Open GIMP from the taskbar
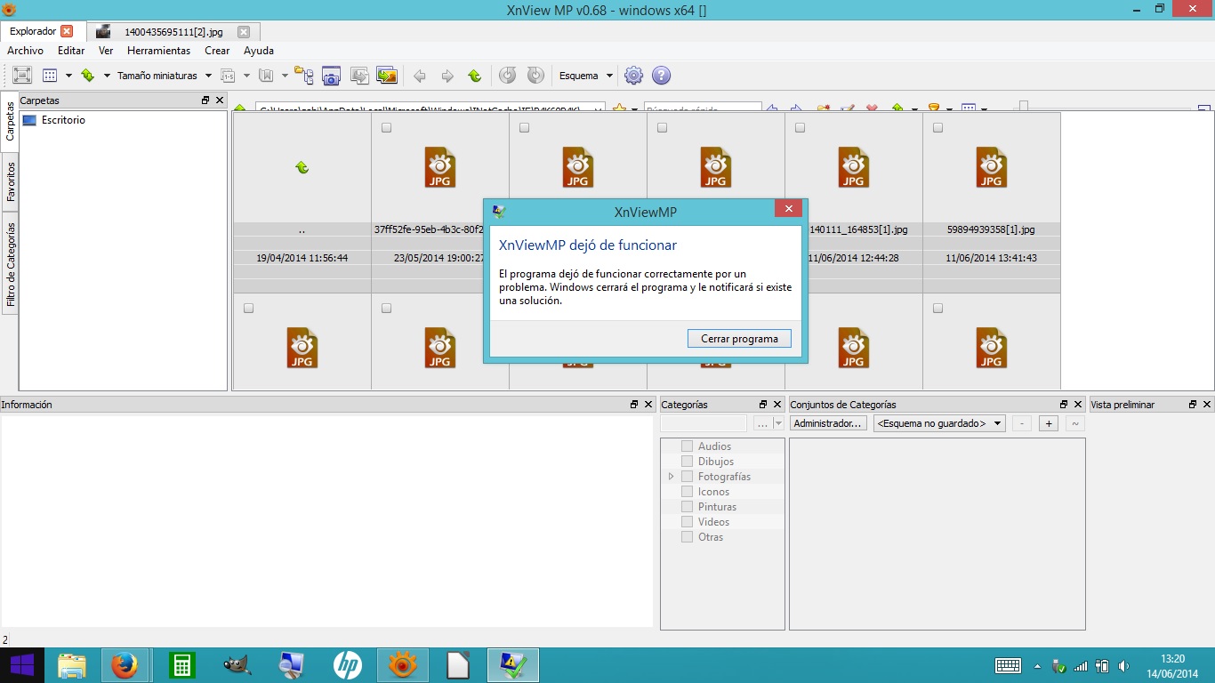 click(236, 665)
